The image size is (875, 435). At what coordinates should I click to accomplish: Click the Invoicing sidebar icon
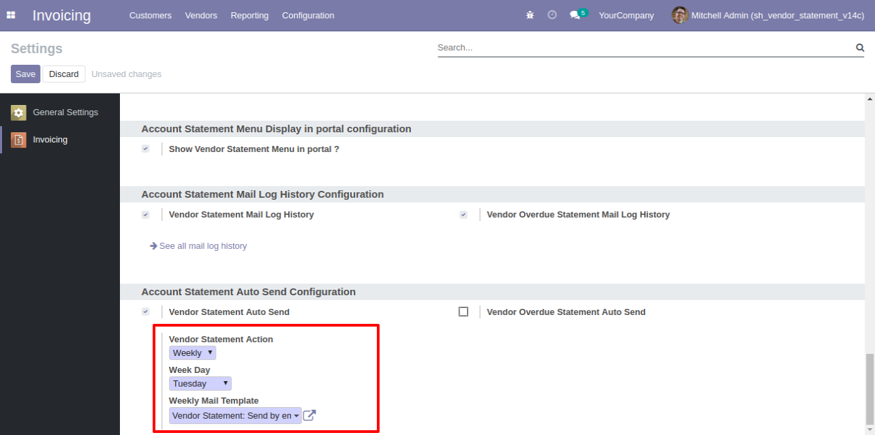click(18, 140)
